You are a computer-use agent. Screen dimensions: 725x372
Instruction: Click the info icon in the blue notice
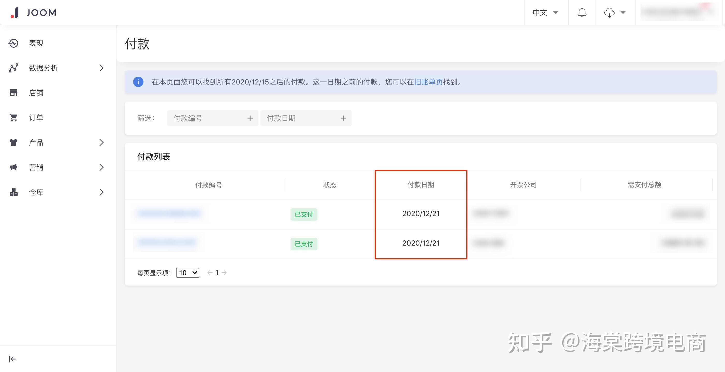(138, 82)
